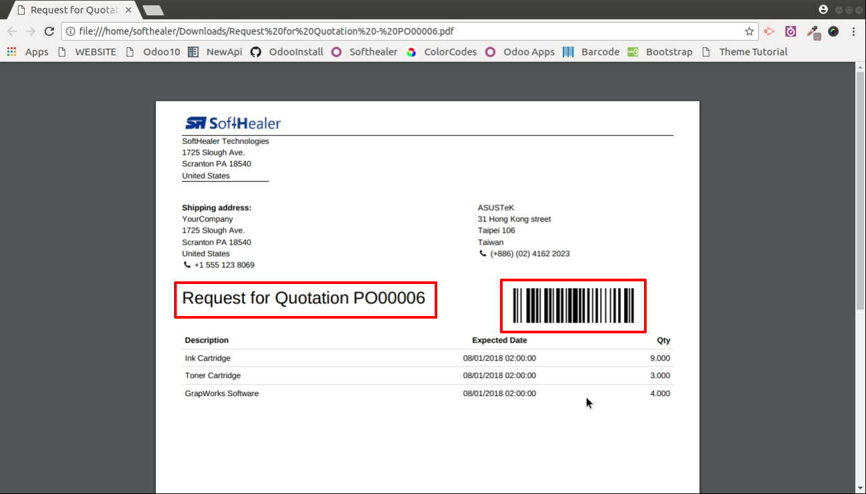Open the Chrome user profile icon
The width and height of the screenshot is (866, 494).
[823, 9]
